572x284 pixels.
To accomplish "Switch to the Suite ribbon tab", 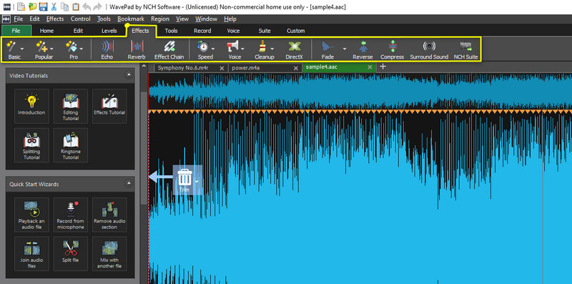I will pyautogui.click(x=265, y=31).
